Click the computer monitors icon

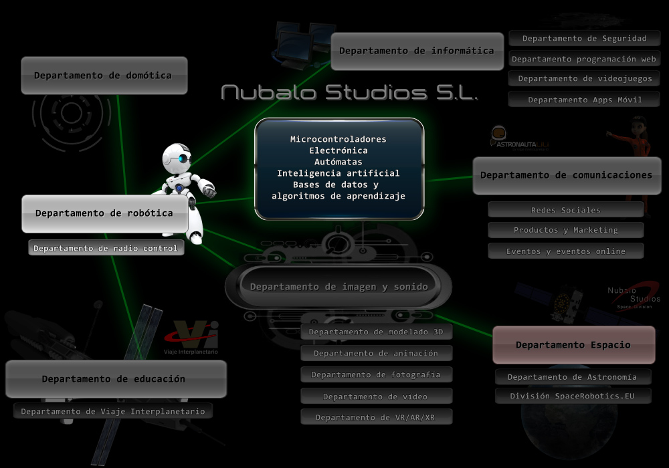click(x=302, y=45)
